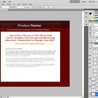Open the Masks panel icon

point(86,24)
